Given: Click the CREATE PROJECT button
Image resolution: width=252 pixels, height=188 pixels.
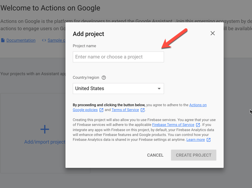Looking at the screenshot, I should 194,155.
